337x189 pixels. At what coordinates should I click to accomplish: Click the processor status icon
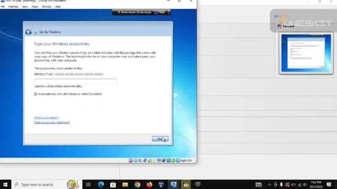pos(168,161)
